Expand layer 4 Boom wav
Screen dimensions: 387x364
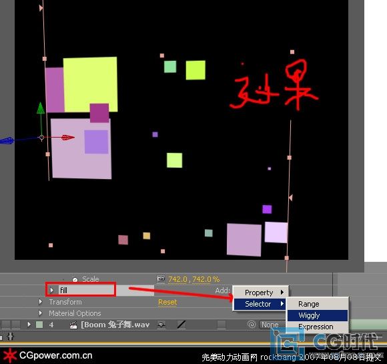click(29, 324)
